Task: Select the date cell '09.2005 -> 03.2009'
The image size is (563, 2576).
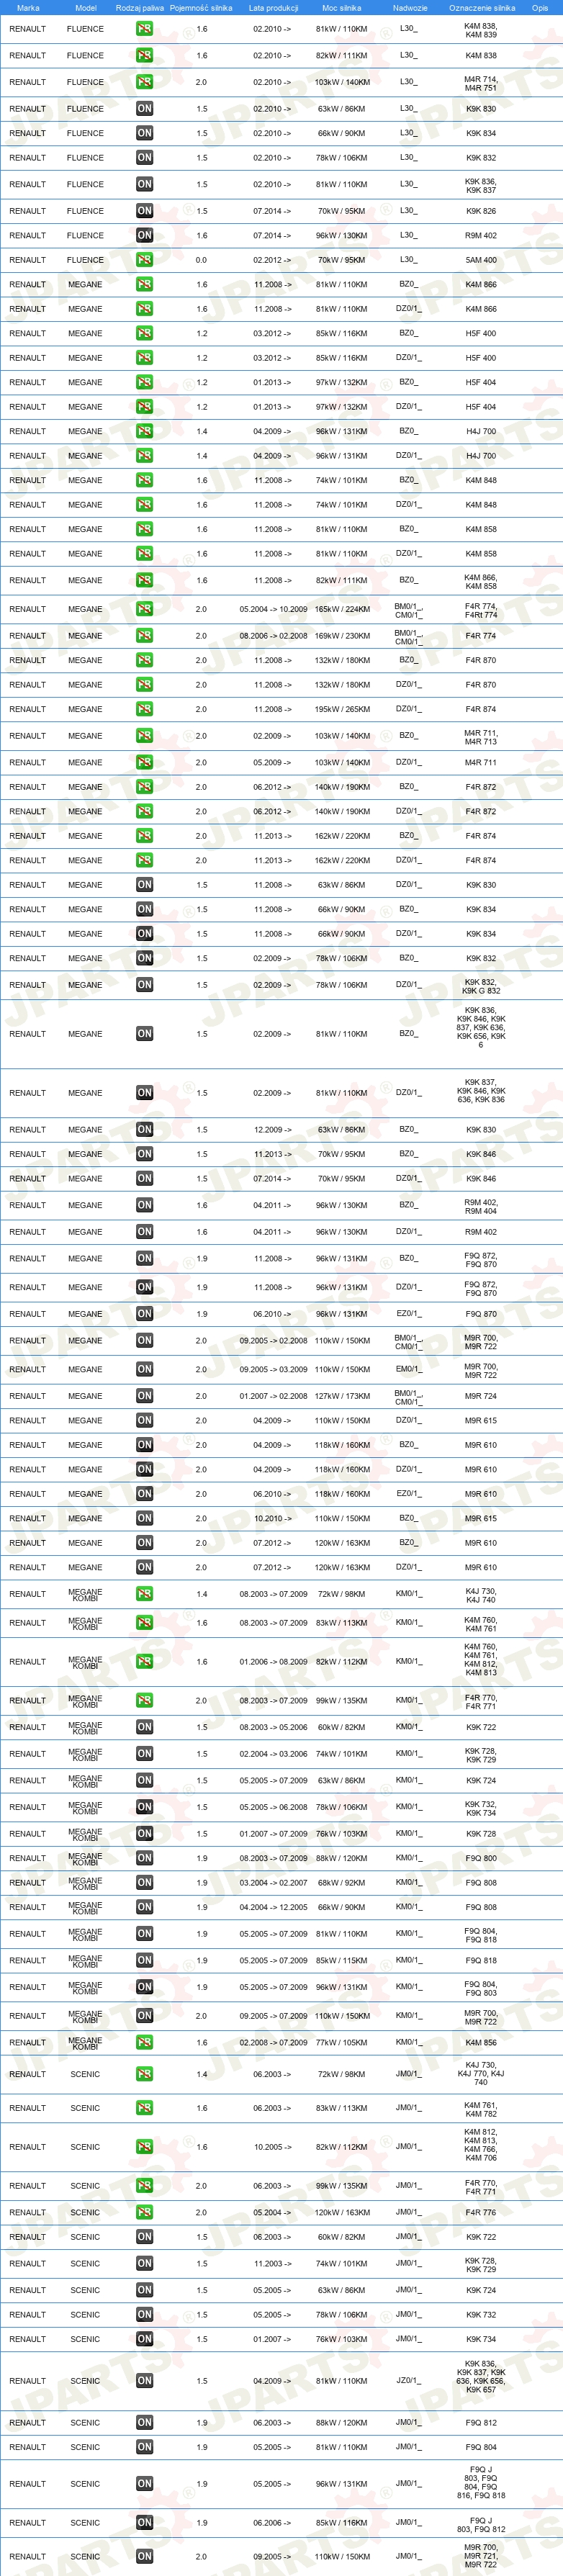Action: [x=273, y=1369]
